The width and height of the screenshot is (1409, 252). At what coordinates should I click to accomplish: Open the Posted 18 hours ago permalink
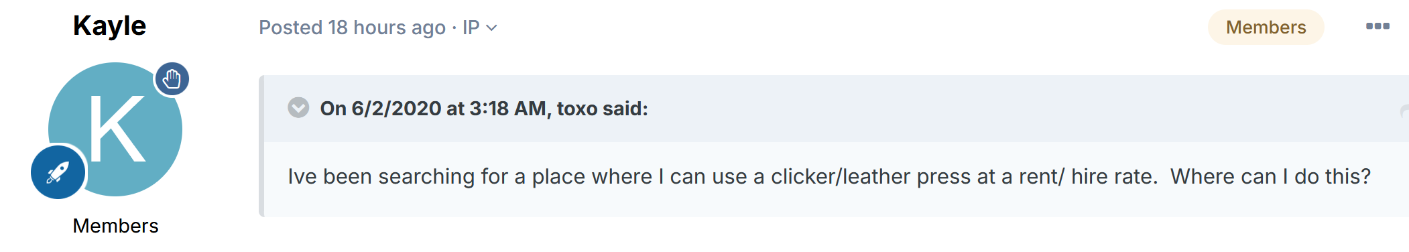[352, 27]
